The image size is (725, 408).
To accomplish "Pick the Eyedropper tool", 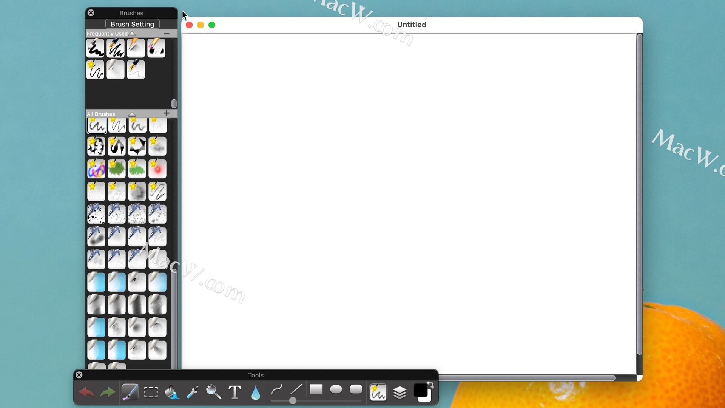I will point(193,392).
